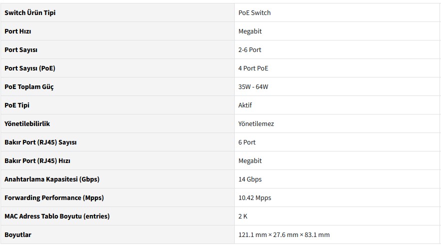Viewport: 441px width, 247px height.
Task: Click the "Yönetilebilirlik" label
Action: (x=27, y=123)
